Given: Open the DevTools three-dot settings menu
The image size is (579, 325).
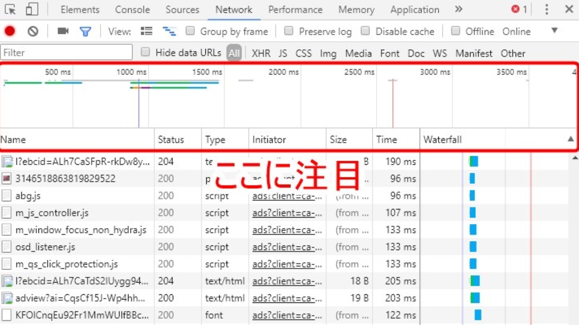Looking at the screenshot, I should tap(546, 9).
